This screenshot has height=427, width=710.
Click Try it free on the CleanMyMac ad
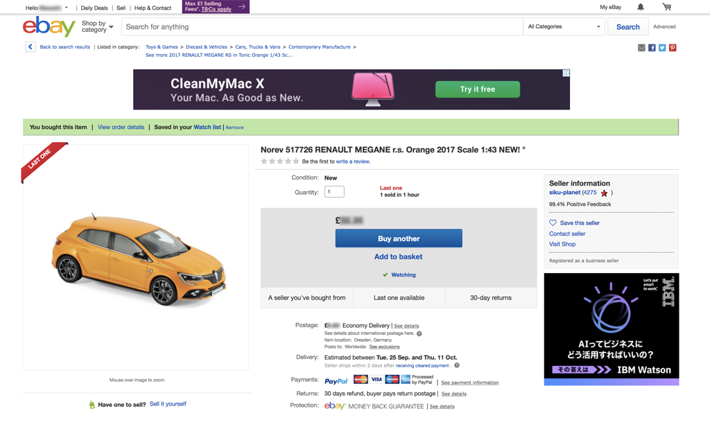pyautogui.click(x=478, y=89)
